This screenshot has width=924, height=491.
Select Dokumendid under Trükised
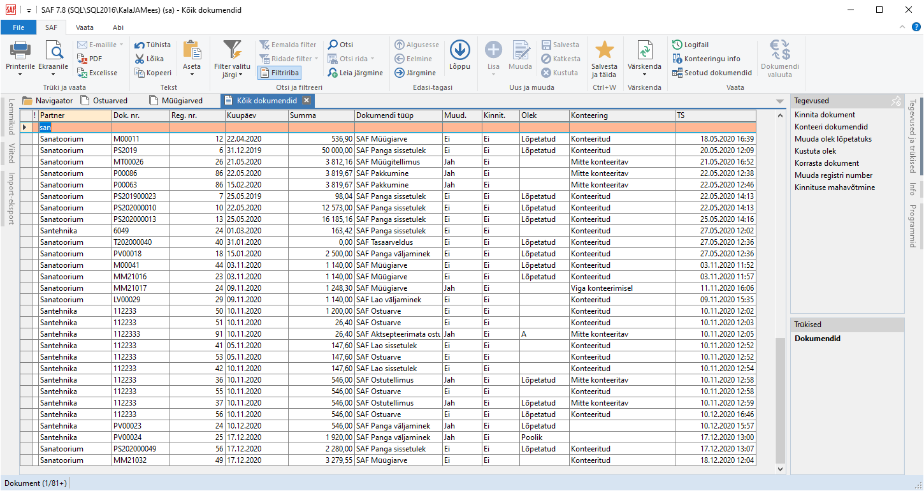[x=818, y=339]
